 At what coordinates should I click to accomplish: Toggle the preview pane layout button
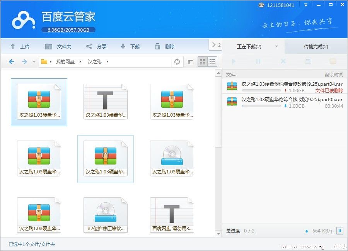(190, 62)
